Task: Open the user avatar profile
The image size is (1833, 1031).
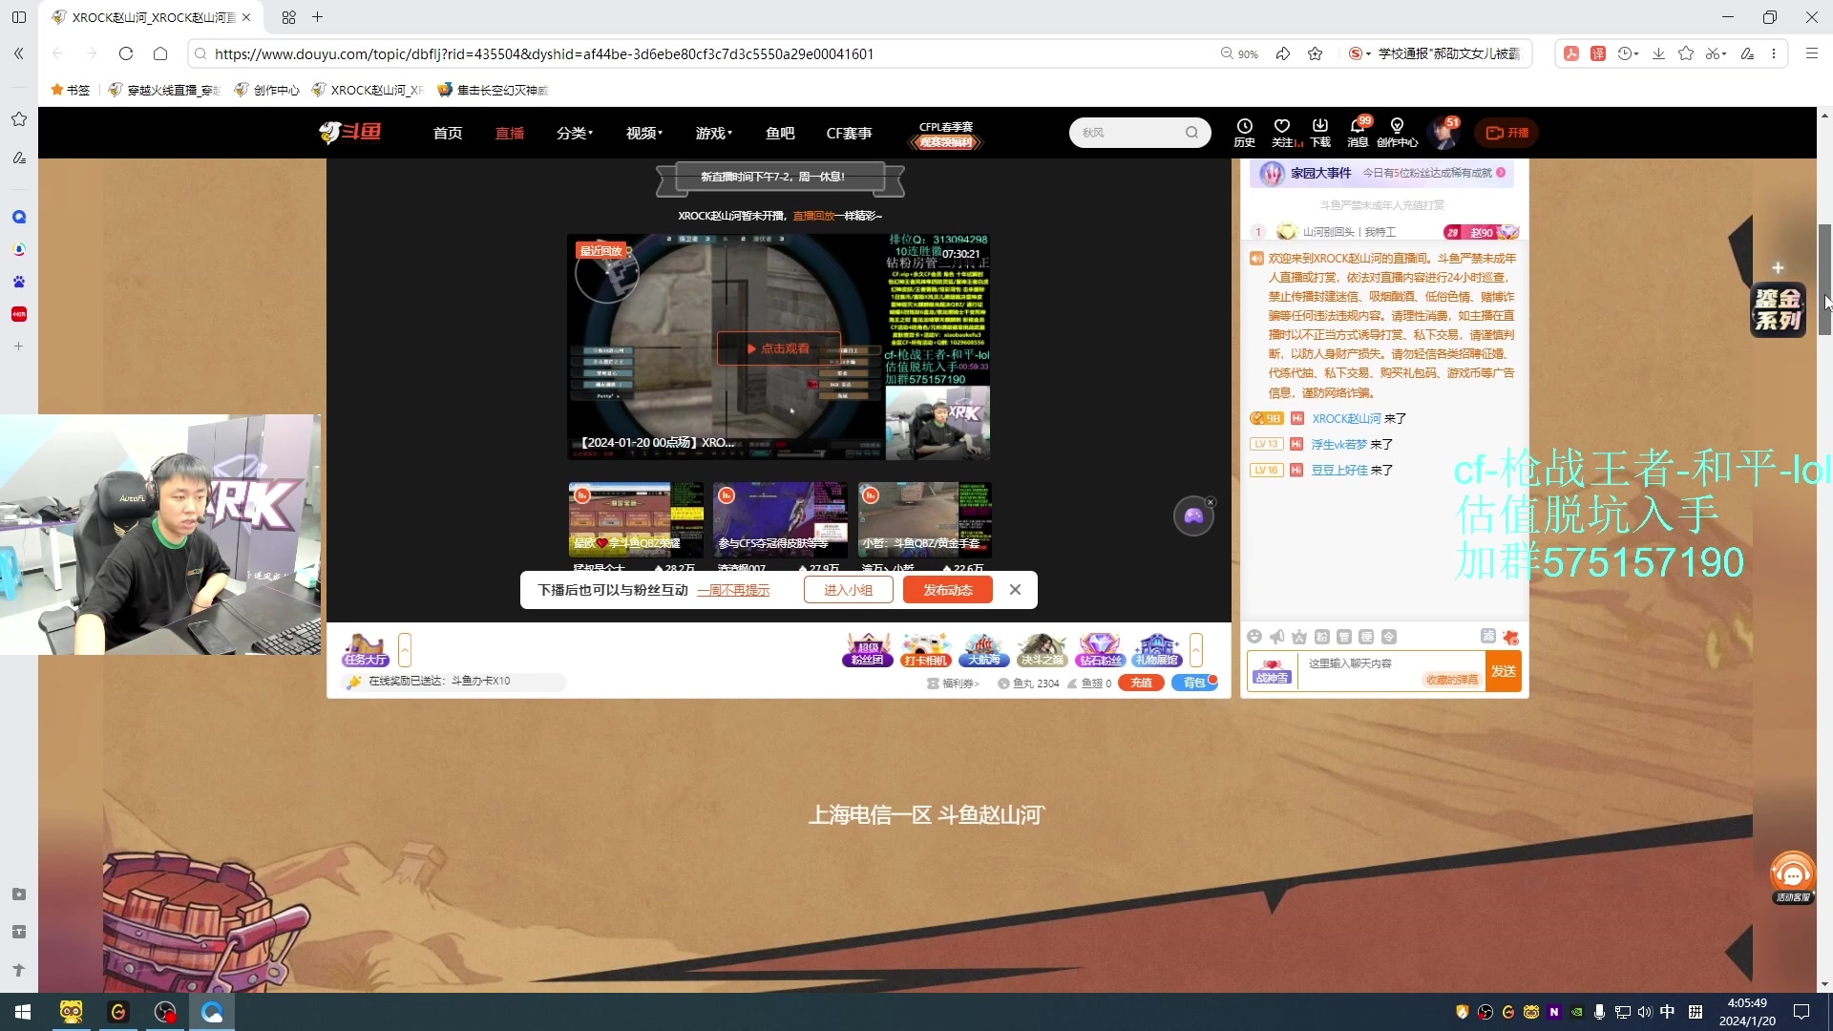Action: [1443, 133]
